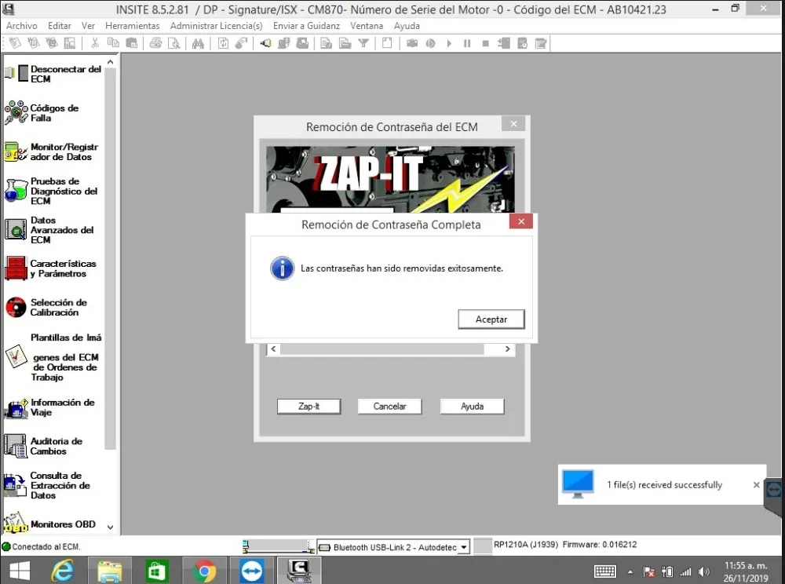Viewport: 785px width, 584px height.
Task: Close the Remoción de Contraseña del ECM window
Action: click(x=513, y=123)
